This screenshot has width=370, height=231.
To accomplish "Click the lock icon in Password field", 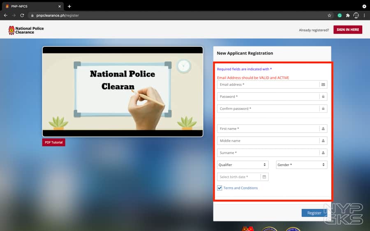I will pyautogui.click(x=323, y=97).
